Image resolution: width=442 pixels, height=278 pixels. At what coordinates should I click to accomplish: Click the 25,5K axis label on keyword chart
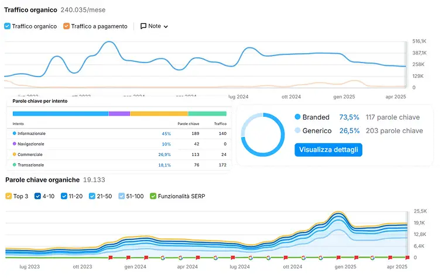coord(420,211)
